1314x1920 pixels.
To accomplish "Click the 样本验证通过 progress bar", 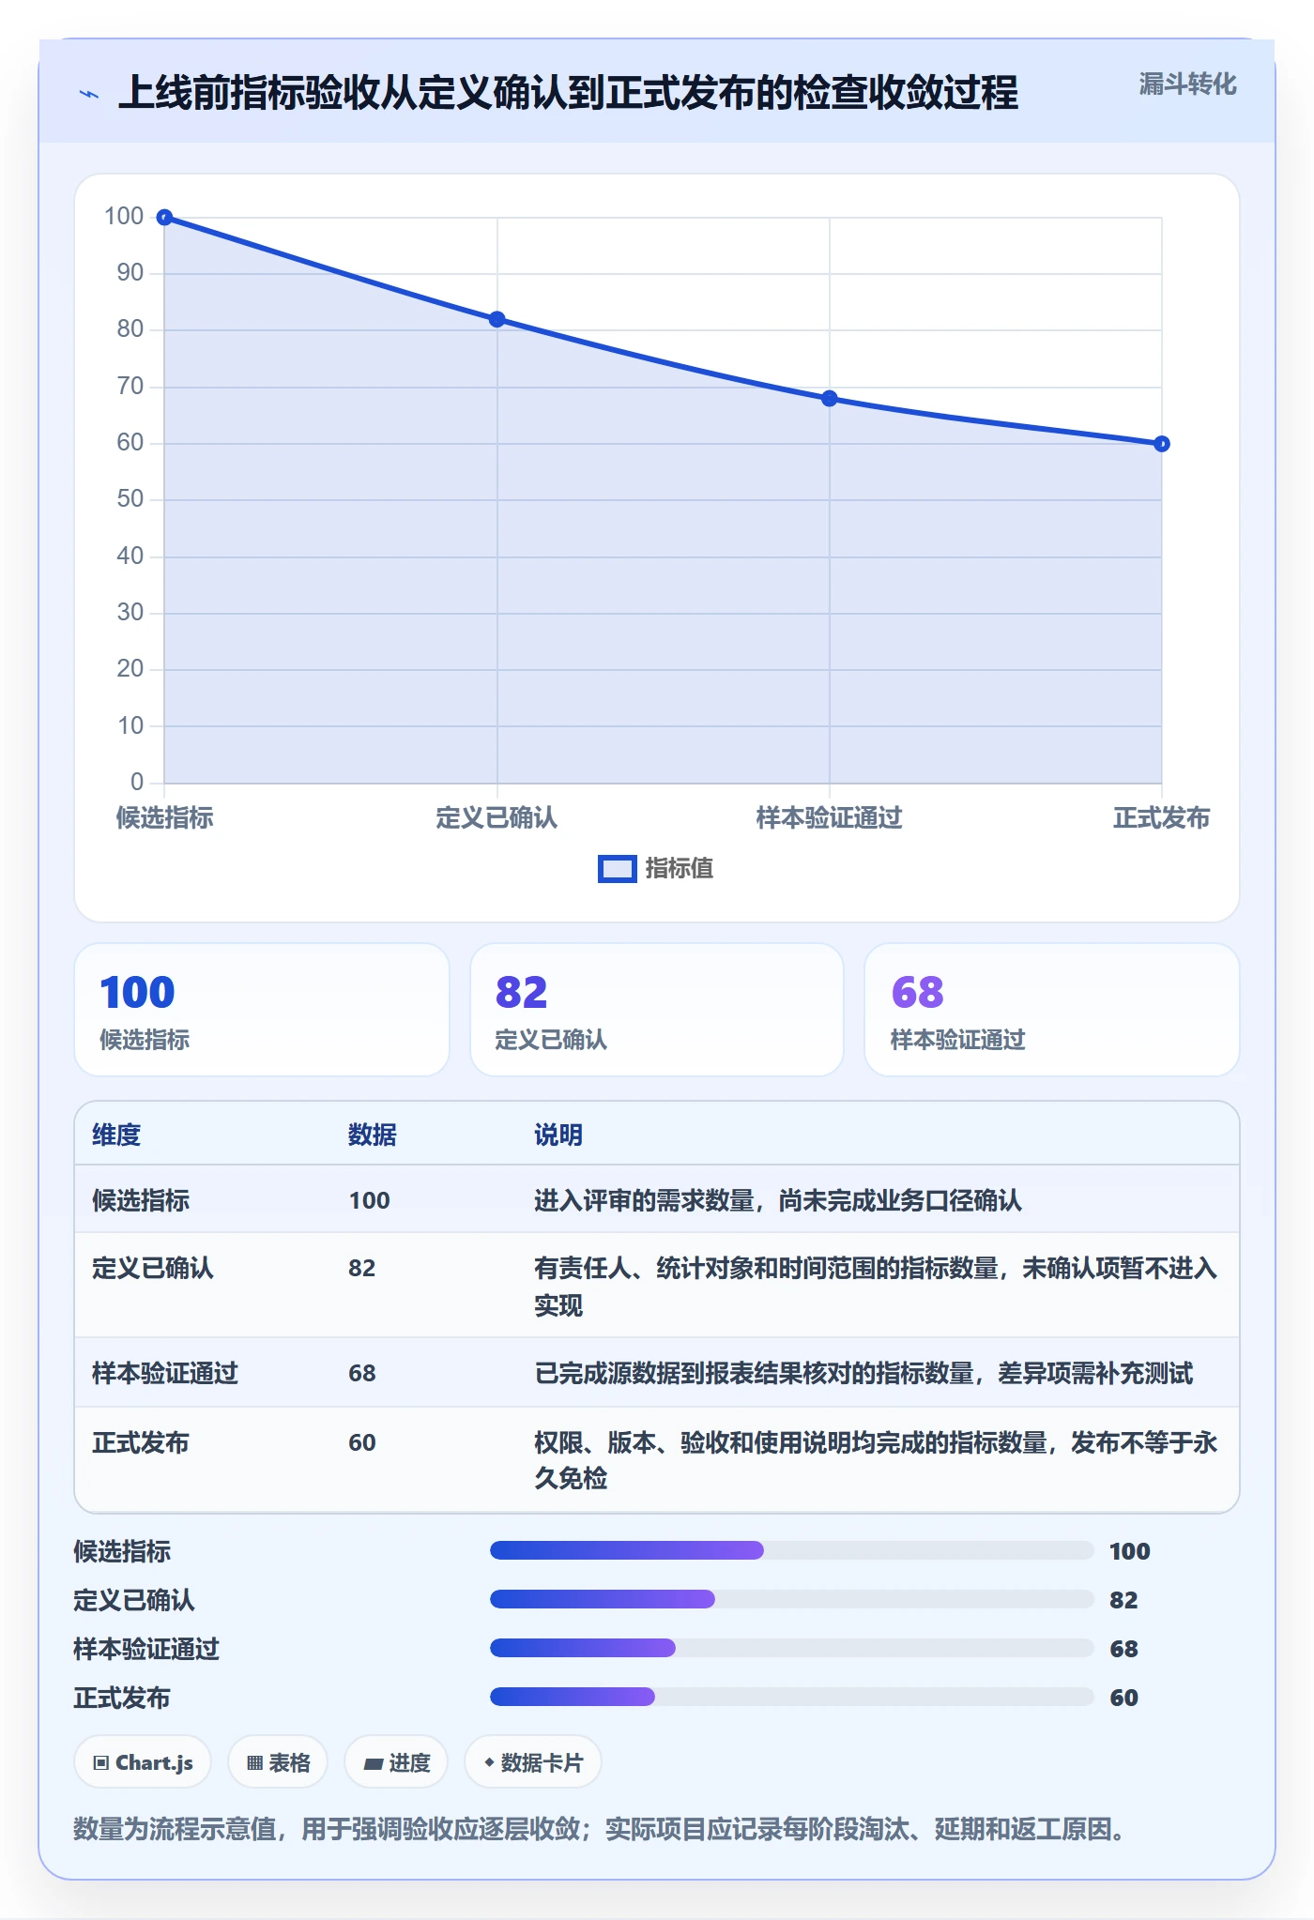I will click(792, 1648).
